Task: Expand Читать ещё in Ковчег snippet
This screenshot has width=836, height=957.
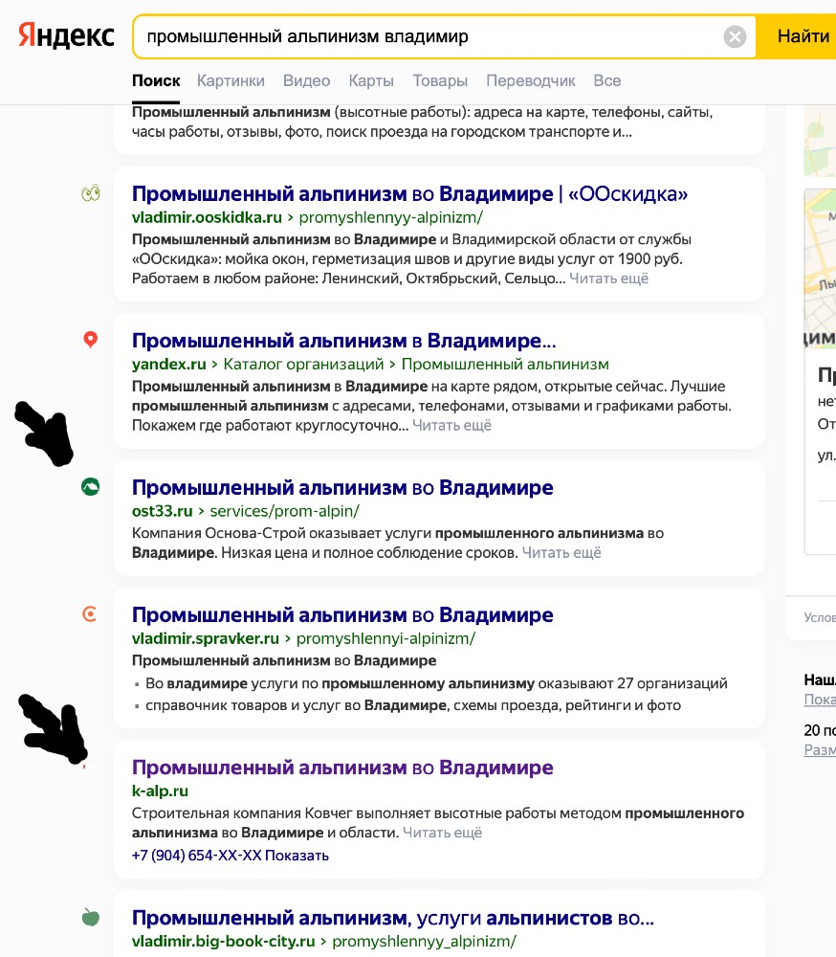Action: tap(443, 833)
